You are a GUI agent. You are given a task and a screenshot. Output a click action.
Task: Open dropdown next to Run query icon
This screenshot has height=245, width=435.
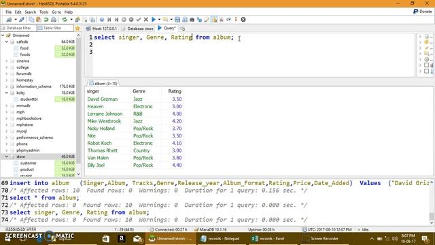[x=159, y=20]
